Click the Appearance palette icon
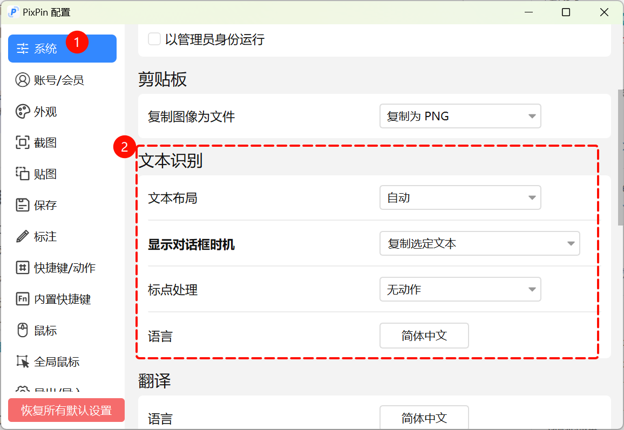The width and height of the screenshot is (624, 430). (22, 112)
